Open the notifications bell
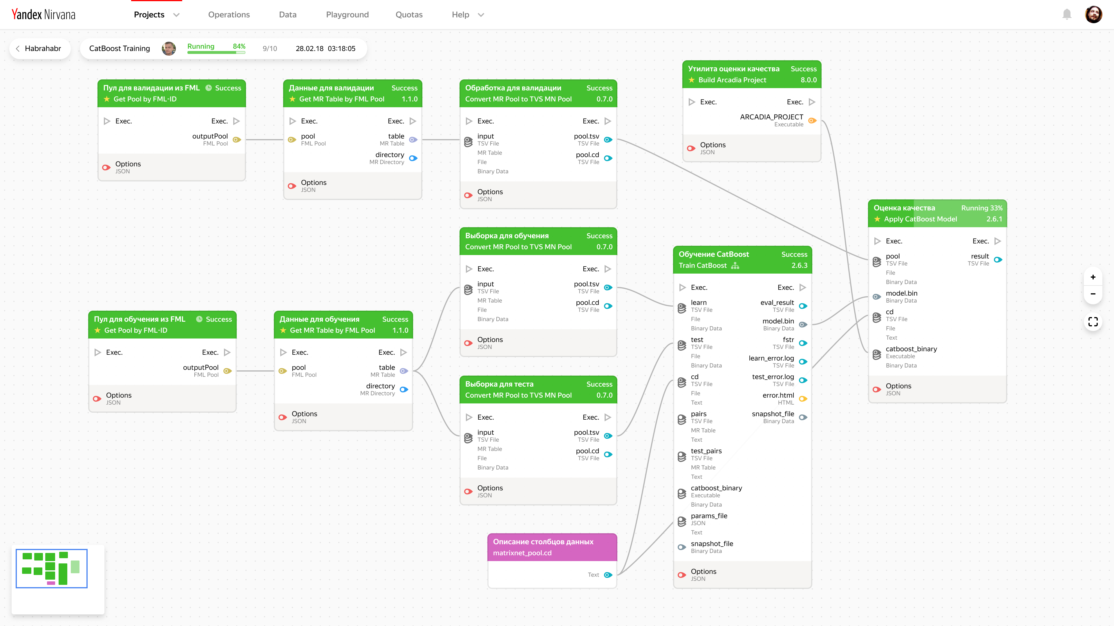This screenshot has width=1114, height=626. pyautogui.click(x=1067, y=14)
